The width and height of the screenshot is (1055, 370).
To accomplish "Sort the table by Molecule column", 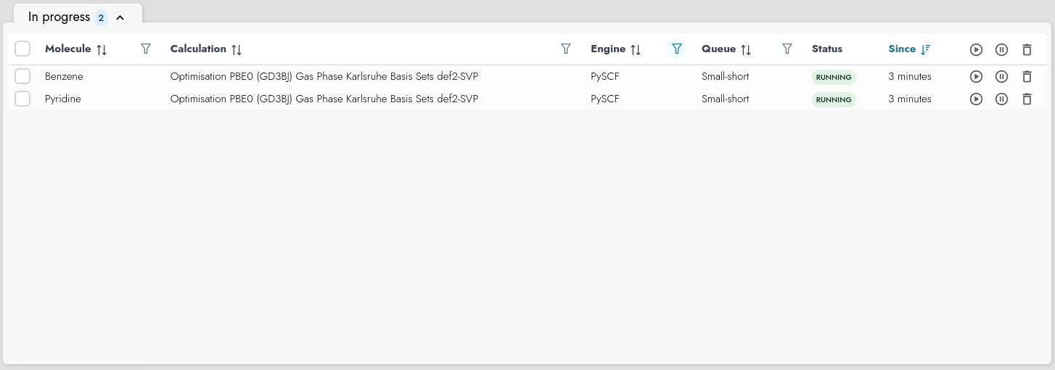I will pos(102,50).
